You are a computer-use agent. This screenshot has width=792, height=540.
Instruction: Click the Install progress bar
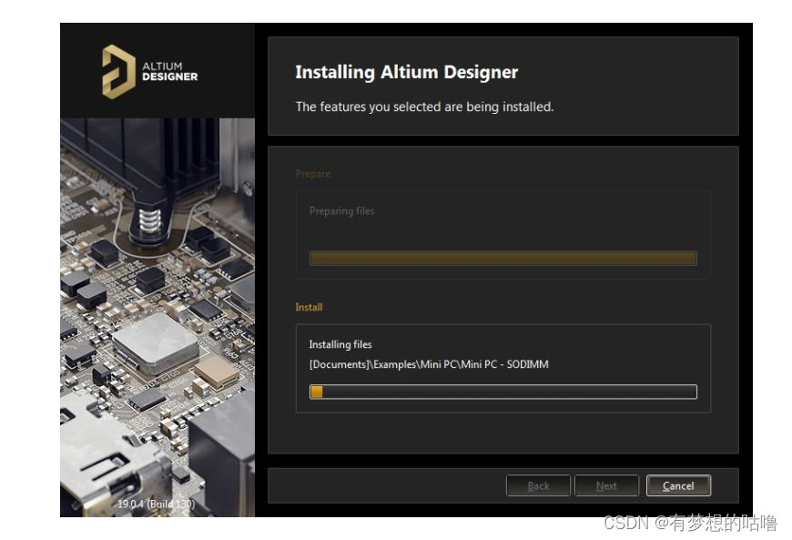point(503,392)
